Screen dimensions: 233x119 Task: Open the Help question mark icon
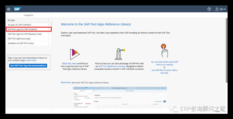(x=209, y=9)
